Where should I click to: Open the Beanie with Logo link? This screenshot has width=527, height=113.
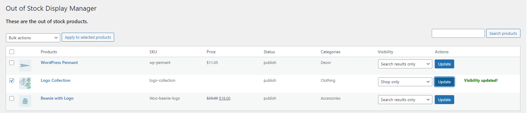pyautogui.click(x=57, y=98)
